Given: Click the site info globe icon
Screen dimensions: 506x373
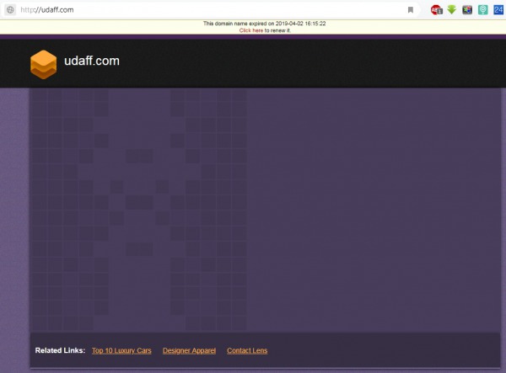Looking at the screenshot, I should (x=10, y=9).
